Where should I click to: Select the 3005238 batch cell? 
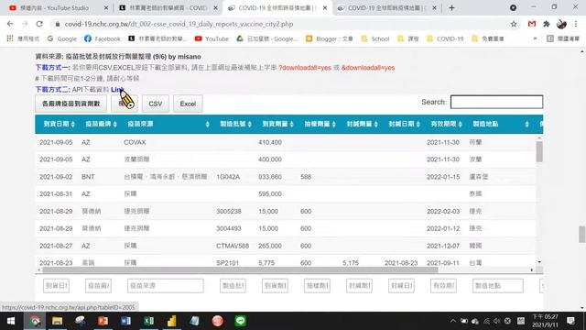click(x=229, y=212)
